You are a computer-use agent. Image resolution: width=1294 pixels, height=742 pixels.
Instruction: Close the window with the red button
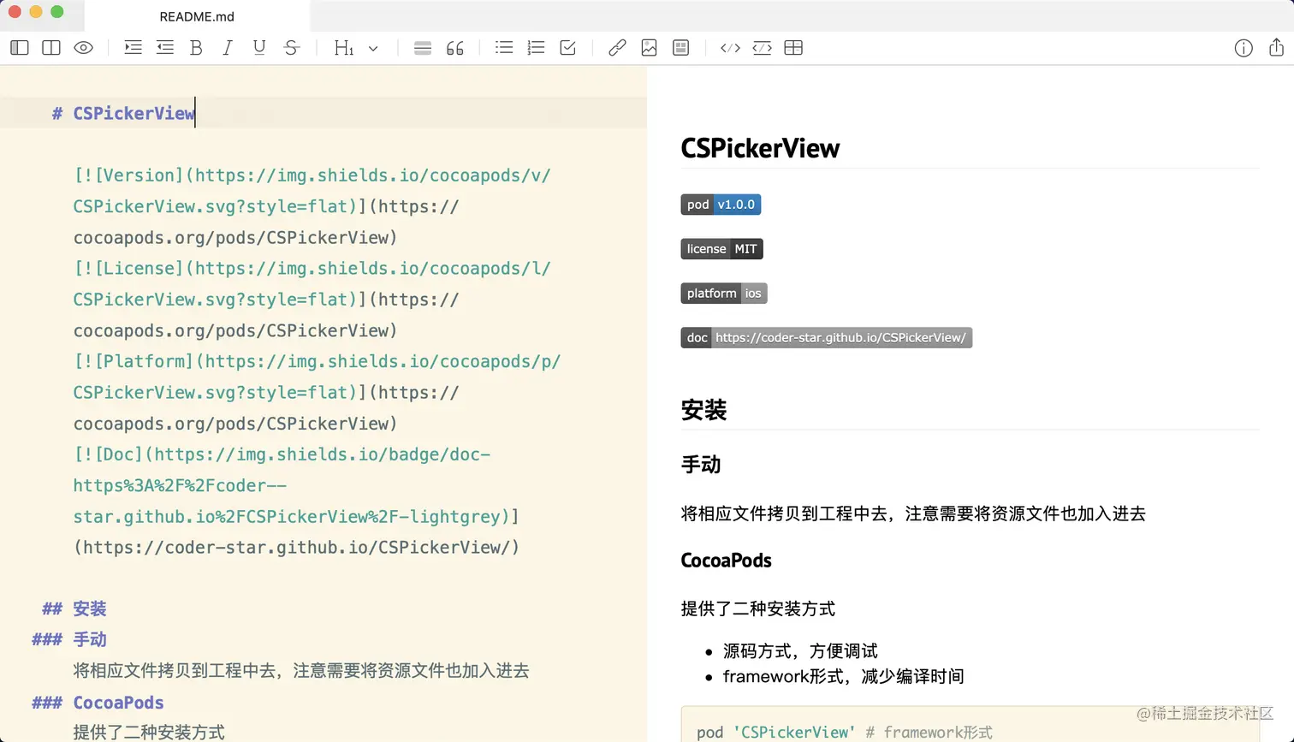pos(15,12)
